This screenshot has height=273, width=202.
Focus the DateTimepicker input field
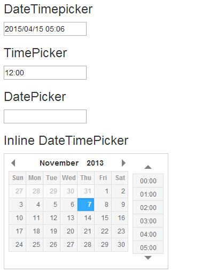(45, 29)
